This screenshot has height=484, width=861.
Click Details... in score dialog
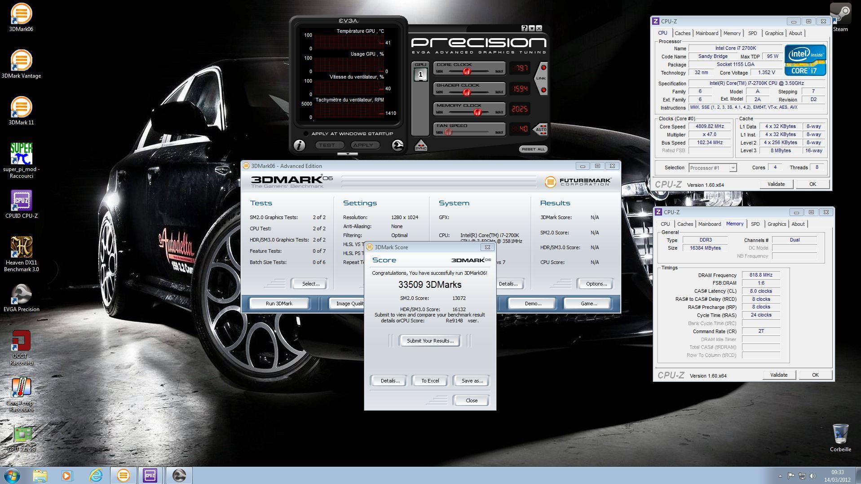click(x=389, y=381)
